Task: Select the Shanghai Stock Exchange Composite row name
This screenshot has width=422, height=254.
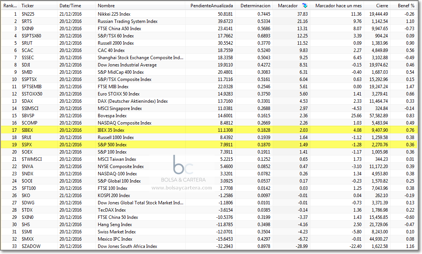Action: [141, 58]
